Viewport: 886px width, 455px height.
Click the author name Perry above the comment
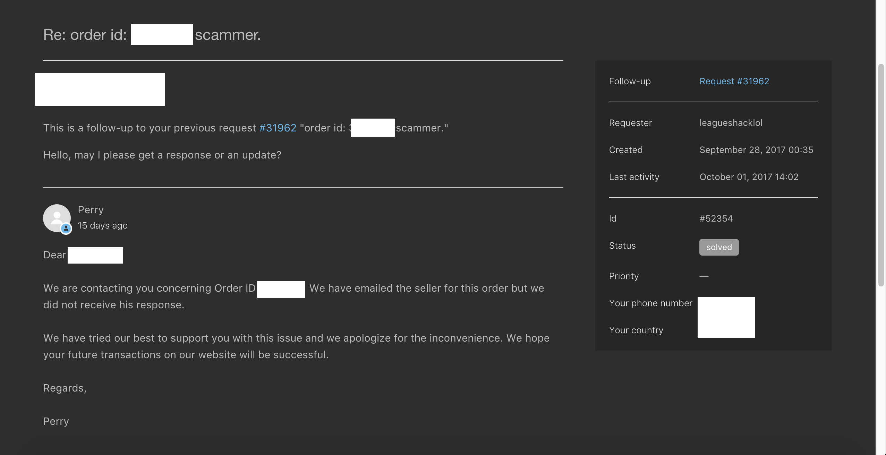coord(91,210)
